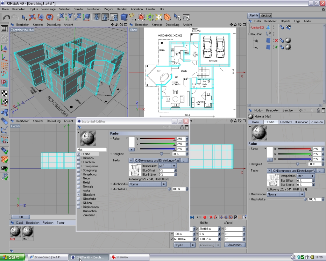Image resolution: width=326 pixels, height=261 pixels.
Task: Toggle Y axis lock in the toolbar
Action: 69,17
